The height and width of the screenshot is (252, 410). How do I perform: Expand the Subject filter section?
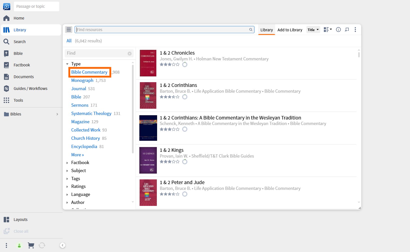(x=67, y=171)
